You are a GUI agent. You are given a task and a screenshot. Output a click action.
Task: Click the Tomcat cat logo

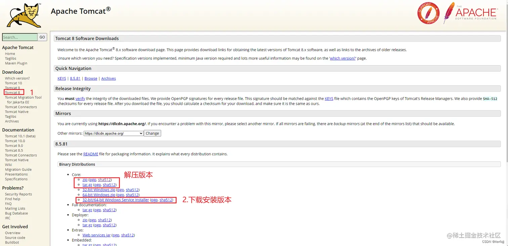point(24,15)
